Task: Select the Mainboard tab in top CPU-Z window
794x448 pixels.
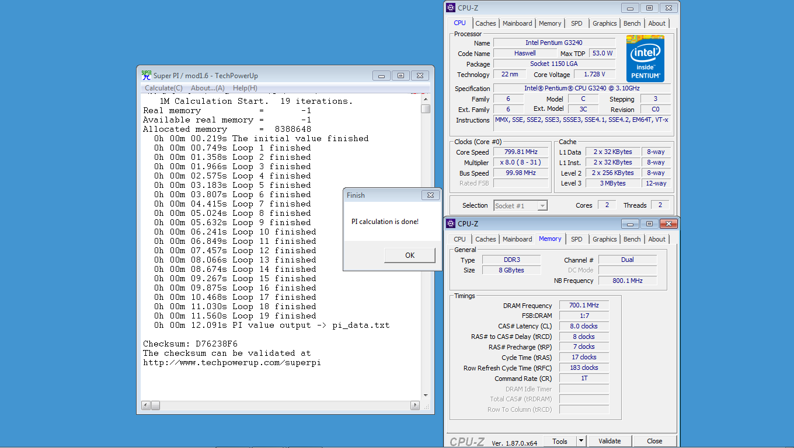Action: pos(517,24)
